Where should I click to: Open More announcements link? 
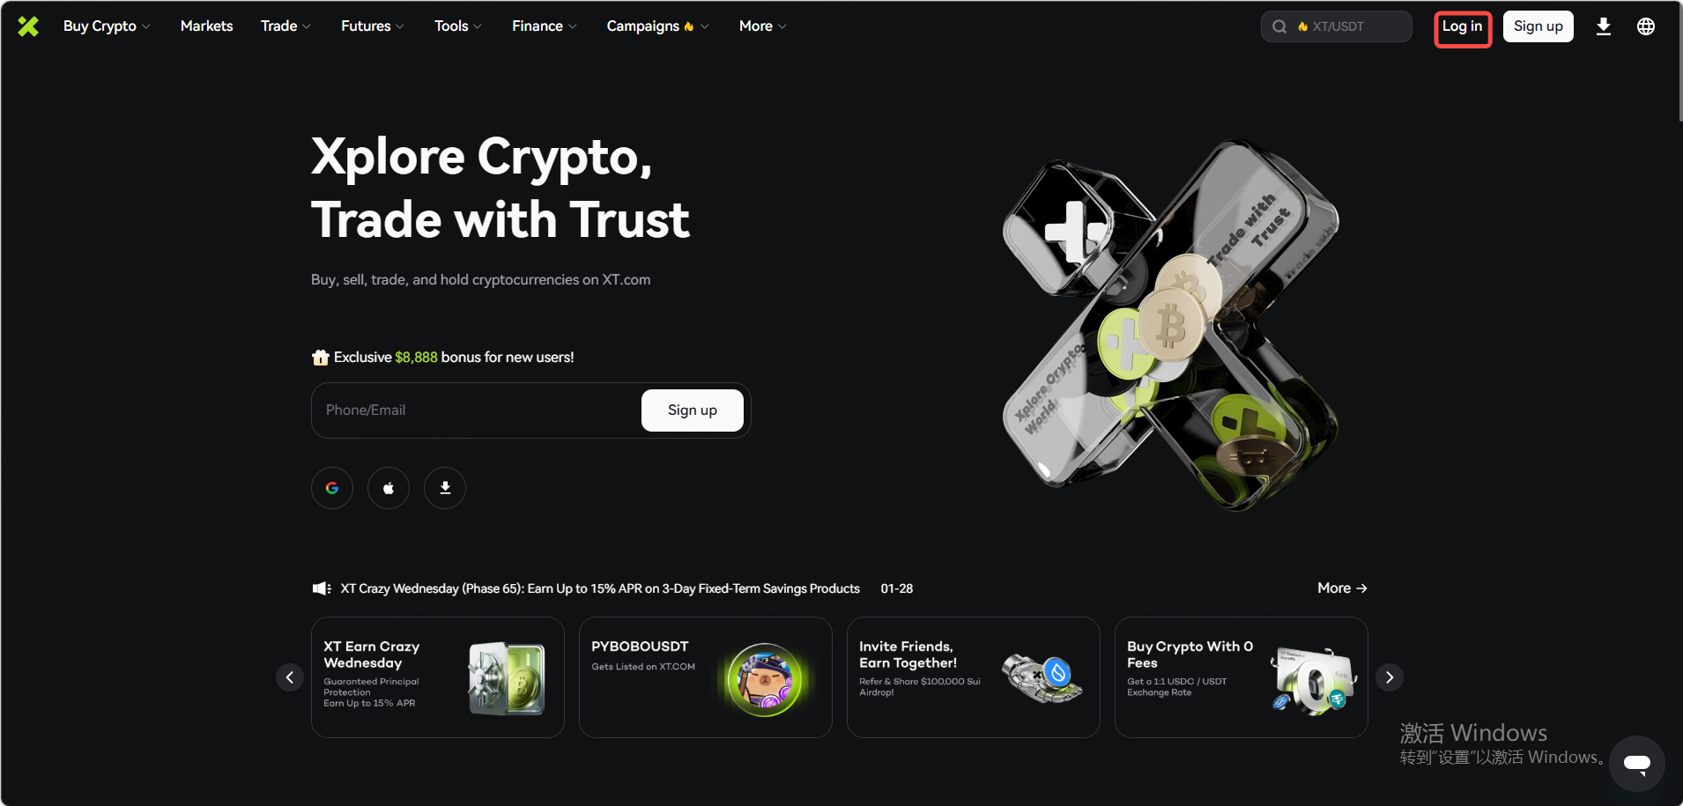pyautogui.click(x=1342, y=588)
